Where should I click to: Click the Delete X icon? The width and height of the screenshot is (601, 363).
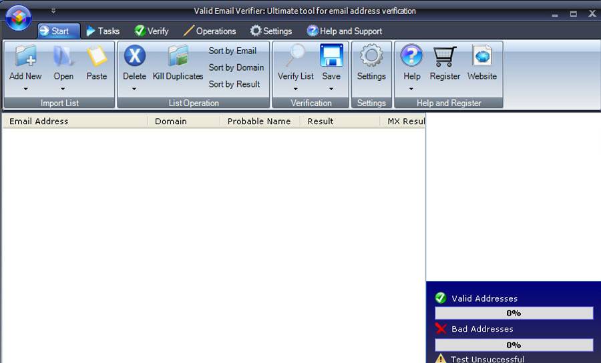134,57
